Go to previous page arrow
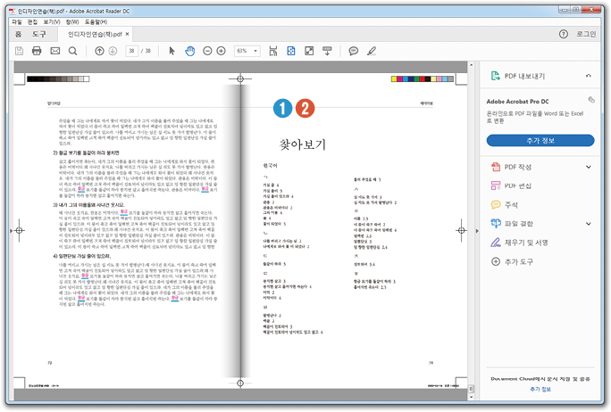Image resolution: width=611 pixels, height=412 pixels. pyautogui.click(x=99, y=51)
